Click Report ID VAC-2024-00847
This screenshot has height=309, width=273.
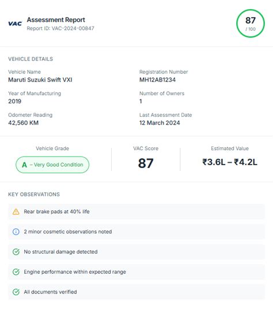[x=60, y=28]
